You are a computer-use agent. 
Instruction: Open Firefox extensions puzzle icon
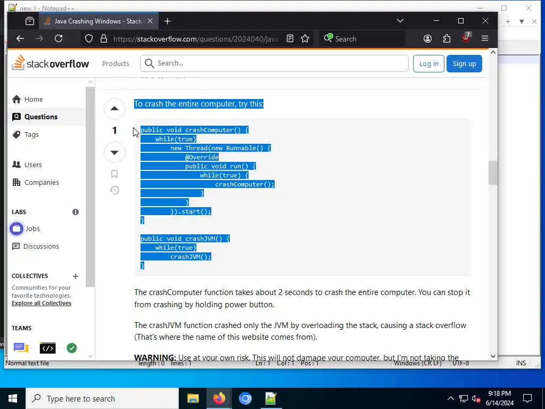pyautogui.click(x=447, y=38)
